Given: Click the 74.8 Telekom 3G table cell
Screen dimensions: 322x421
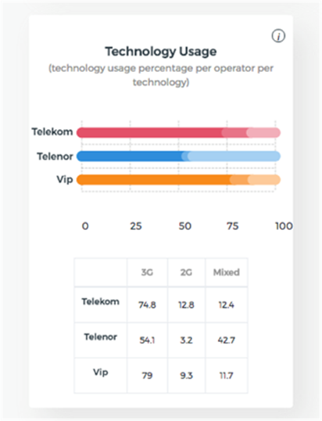Looking at the screenshot, I should [147, 304].
